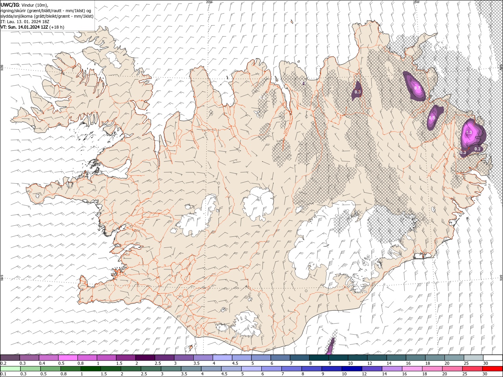The width and height of the screenshot is (503, 377).
Task: Pick snow legend swatch starting at 0.5
Action: 68,357
